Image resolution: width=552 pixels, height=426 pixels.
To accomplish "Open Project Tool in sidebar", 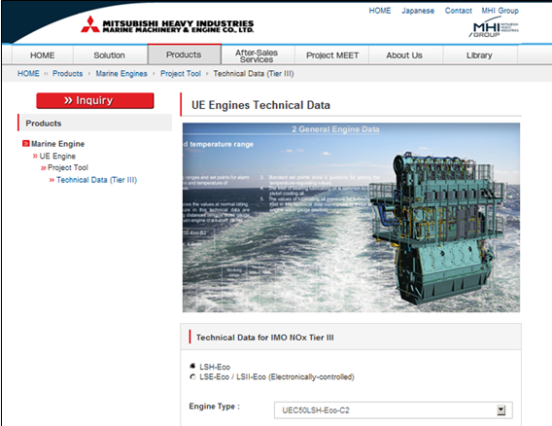I will click(68, 167).
